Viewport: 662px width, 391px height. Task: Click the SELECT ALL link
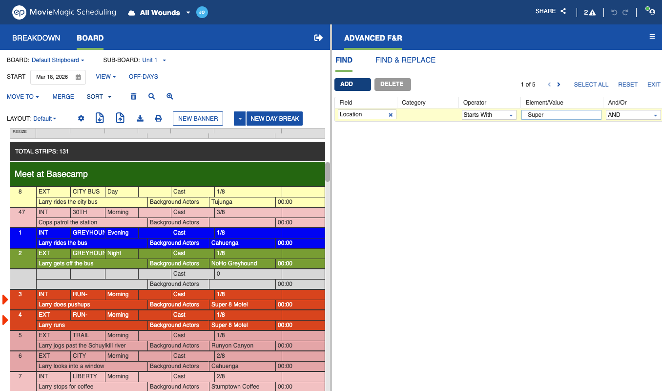591,85
